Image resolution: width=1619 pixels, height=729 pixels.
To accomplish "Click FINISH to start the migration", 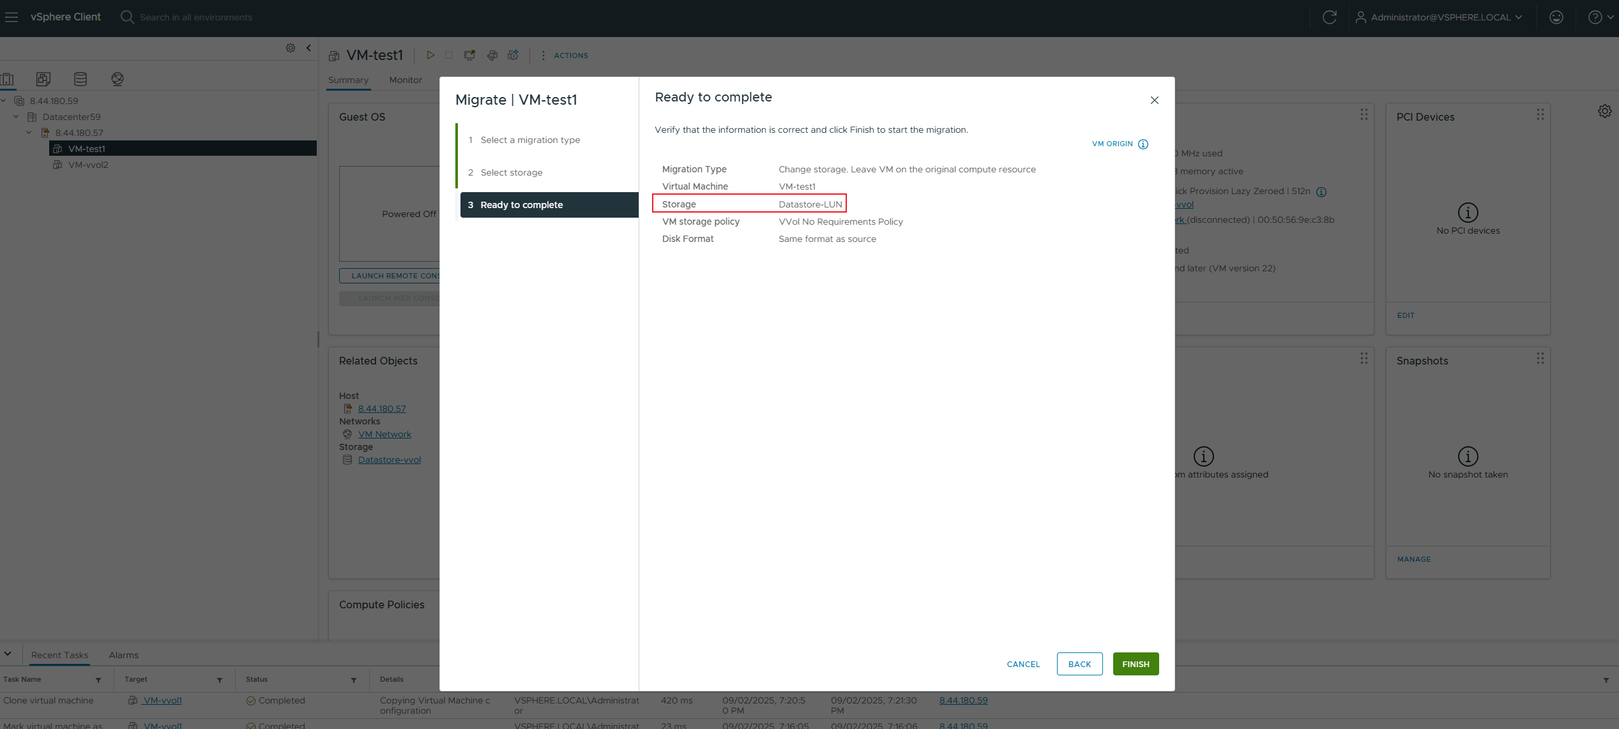I will pos(1136,664).
